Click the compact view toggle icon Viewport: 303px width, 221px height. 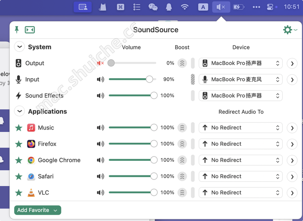(30, 30)
